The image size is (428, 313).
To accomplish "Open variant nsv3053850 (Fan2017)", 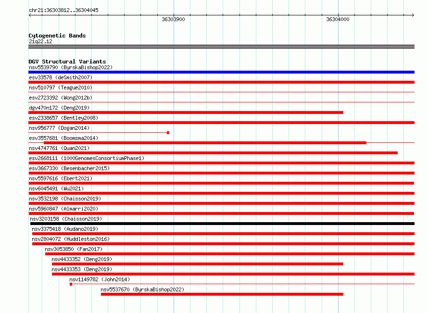I will point(74,249).
